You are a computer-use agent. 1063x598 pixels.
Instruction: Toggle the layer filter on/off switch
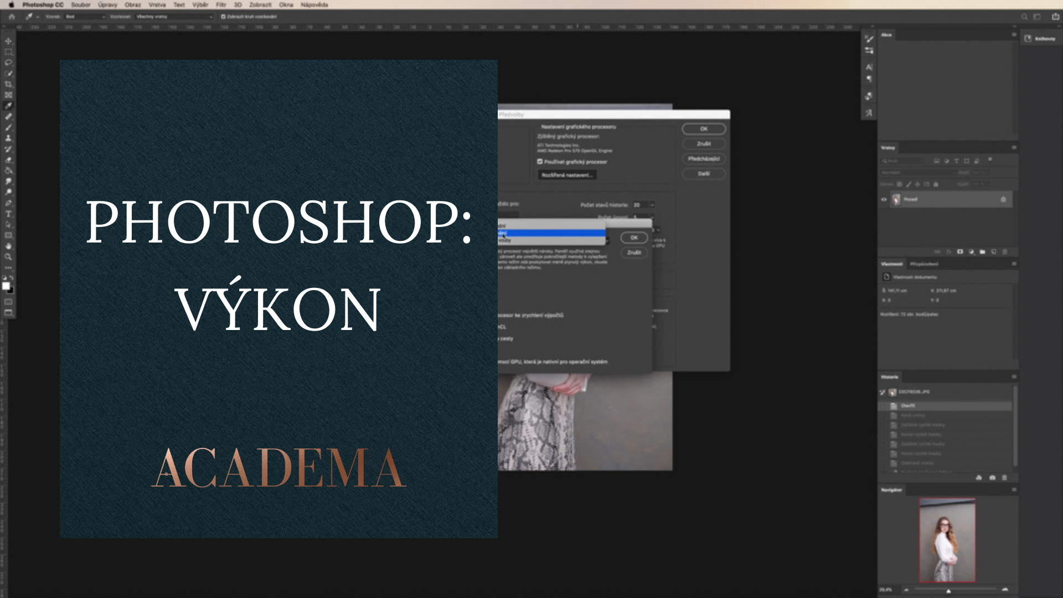click(990, 160)
